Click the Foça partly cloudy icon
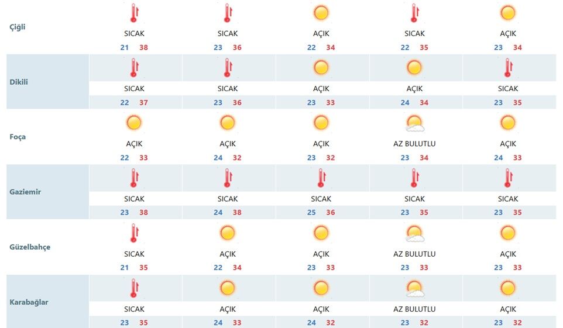563x328 pixels. (415, 123)
